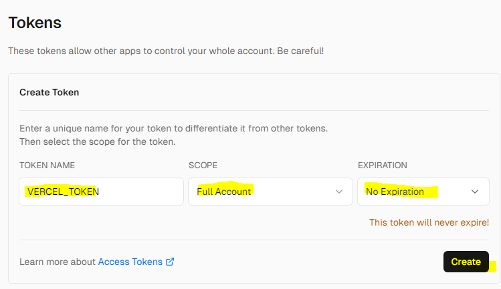Click the 'Learn more about' footer text
501x289 pixels.
click(58, 262)
